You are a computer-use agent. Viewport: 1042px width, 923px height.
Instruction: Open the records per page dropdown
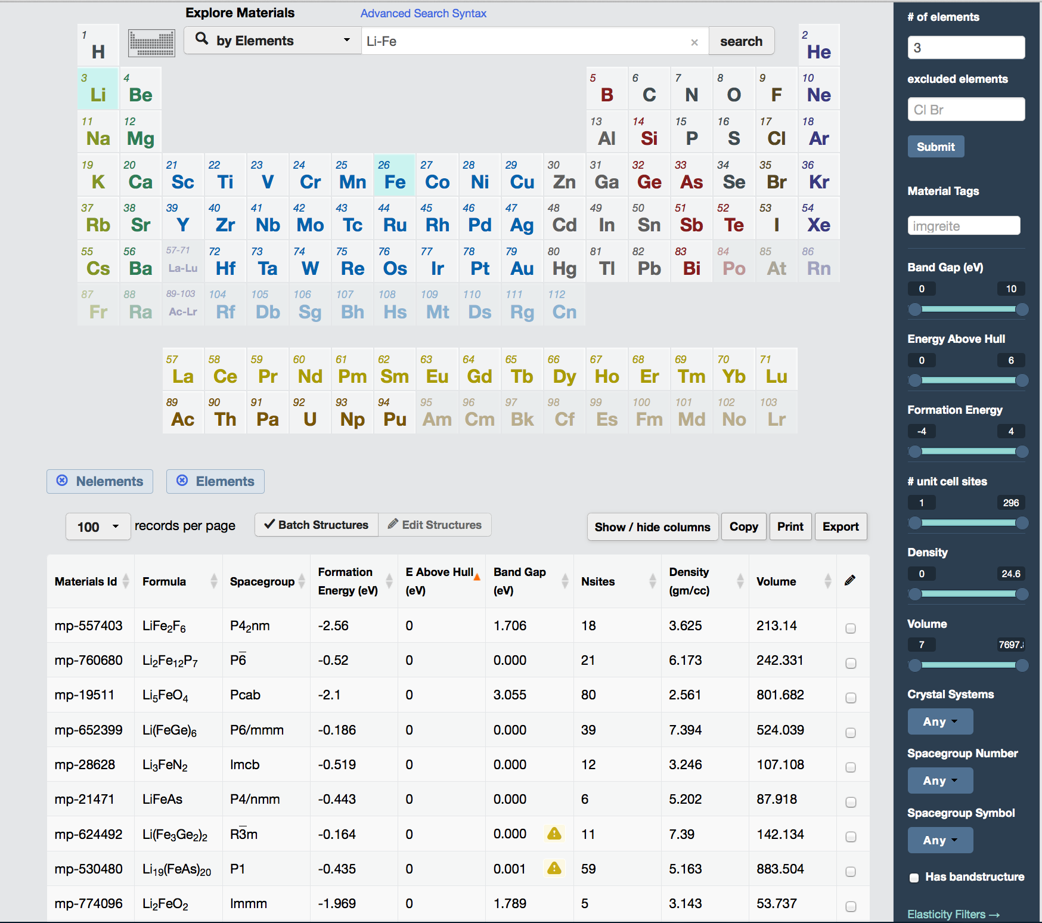tap(98, 526)
